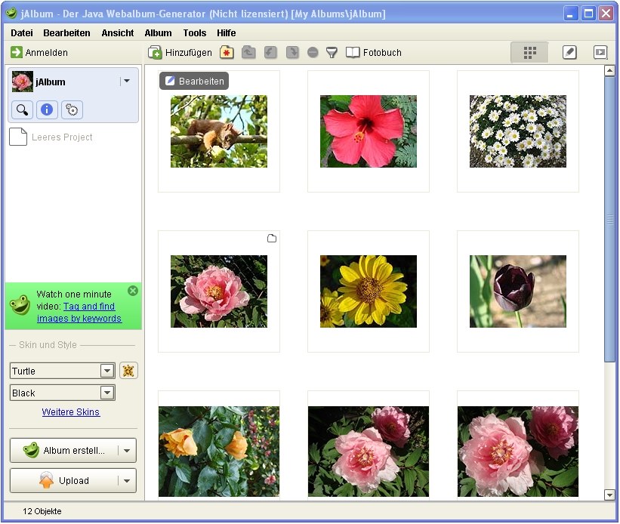Screen dimensions: 620x524
Task: Open album settings gears icon
Action: point(72,110)
